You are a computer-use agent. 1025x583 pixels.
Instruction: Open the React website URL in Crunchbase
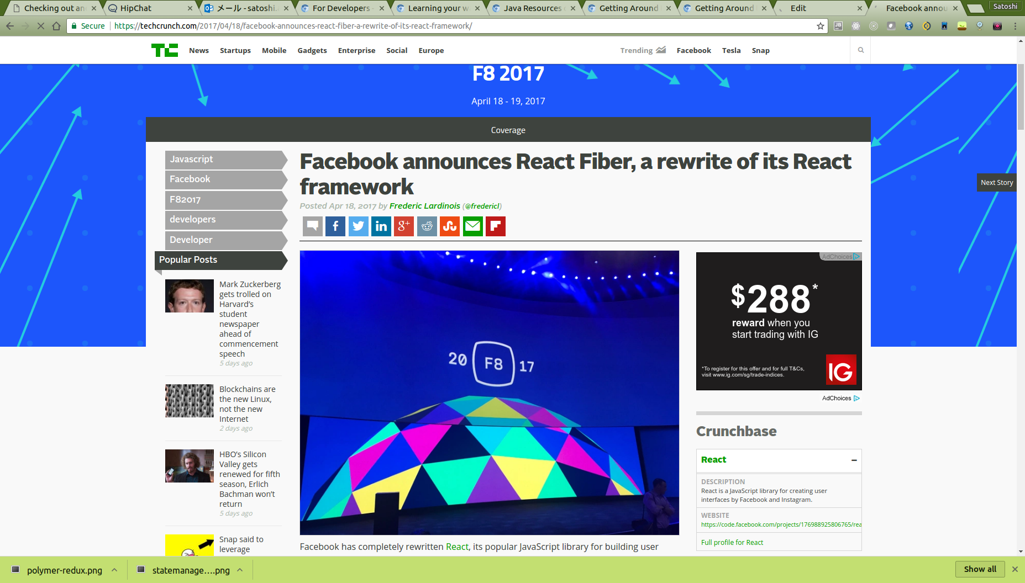point(781,524)
